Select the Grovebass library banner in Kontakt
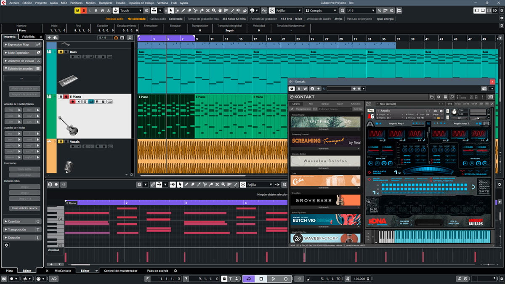 click(x=325, y=201)
